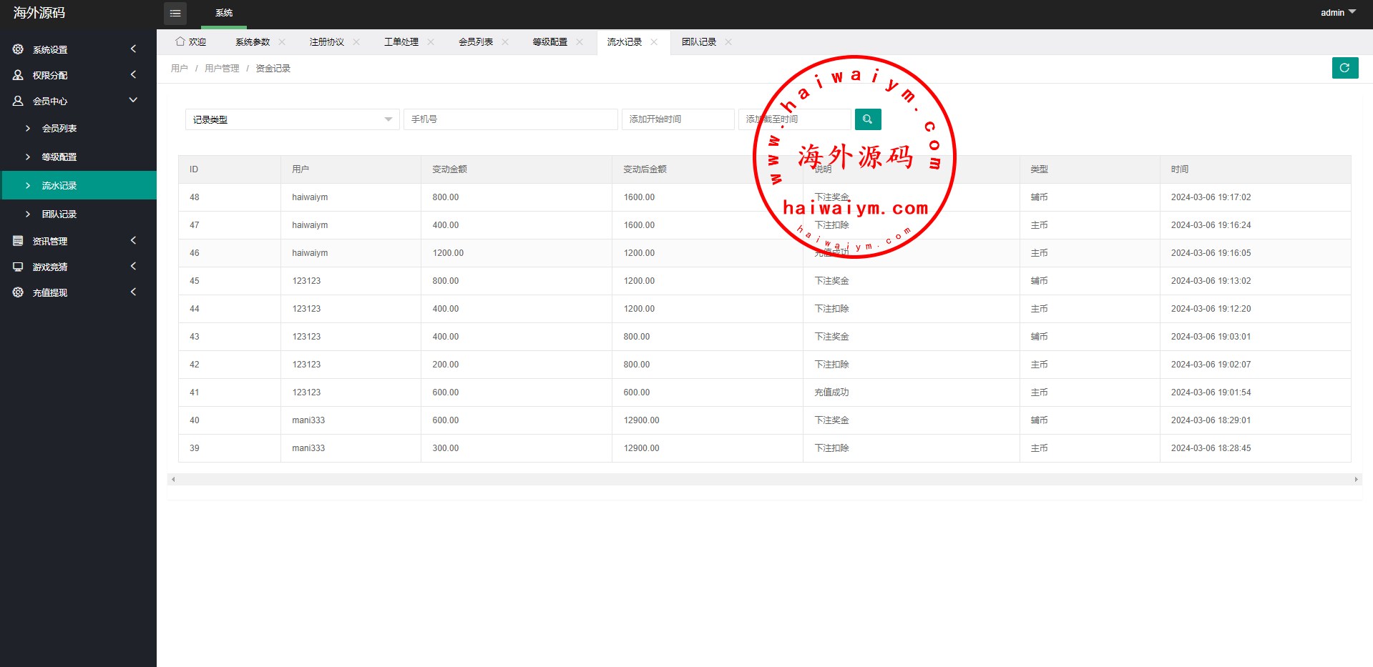The width and height of the screenshot is (1373, 667).
Task: Switch to the 工单处理 tab
Action: coord(401,42)
